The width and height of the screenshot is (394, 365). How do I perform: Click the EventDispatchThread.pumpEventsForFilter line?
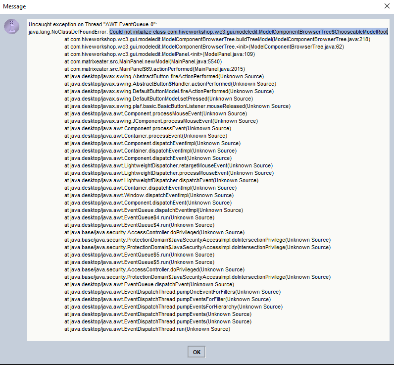pos(168,299)
